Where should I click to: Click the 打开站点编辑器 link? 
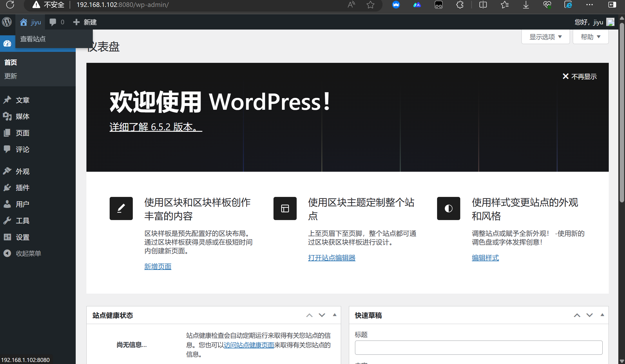coord(331,258)
